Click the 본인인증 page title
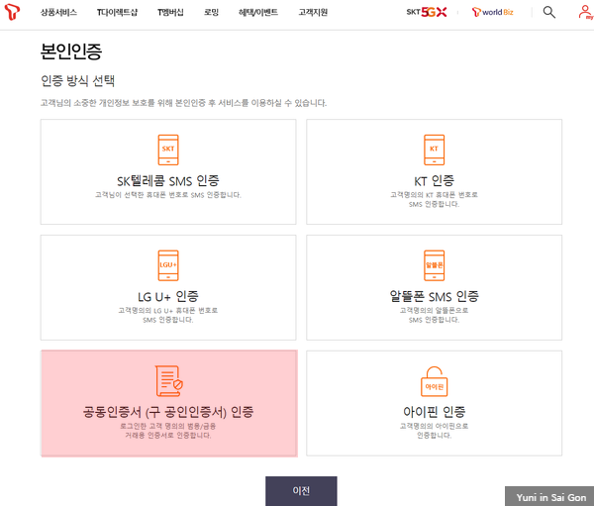 point(71,51)
